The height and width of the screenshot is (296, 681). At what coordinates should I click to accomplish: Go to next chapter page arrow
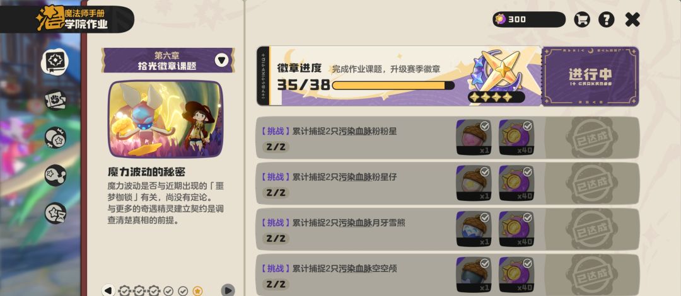coord(228,290)
